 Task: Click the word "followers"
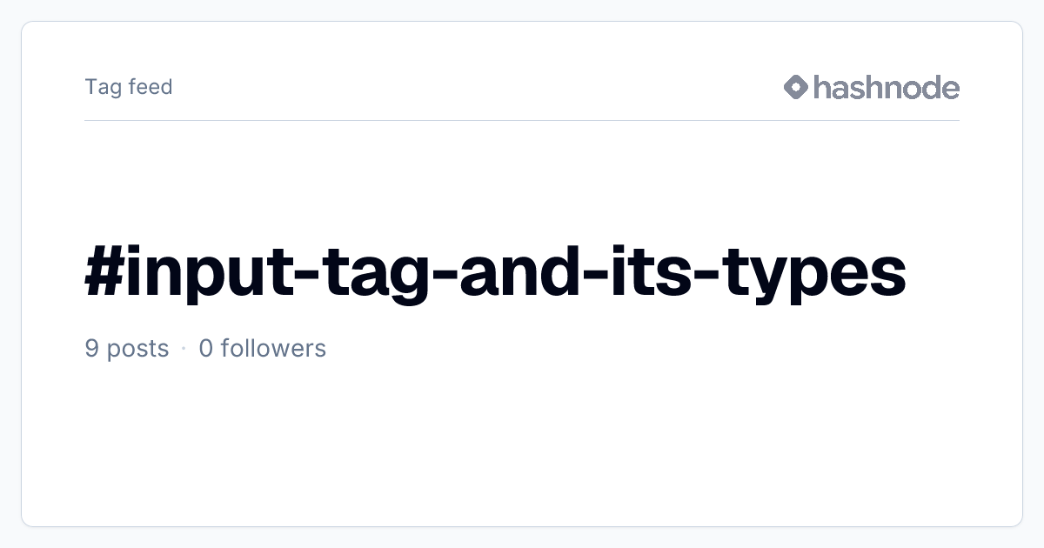click(273, 349)
